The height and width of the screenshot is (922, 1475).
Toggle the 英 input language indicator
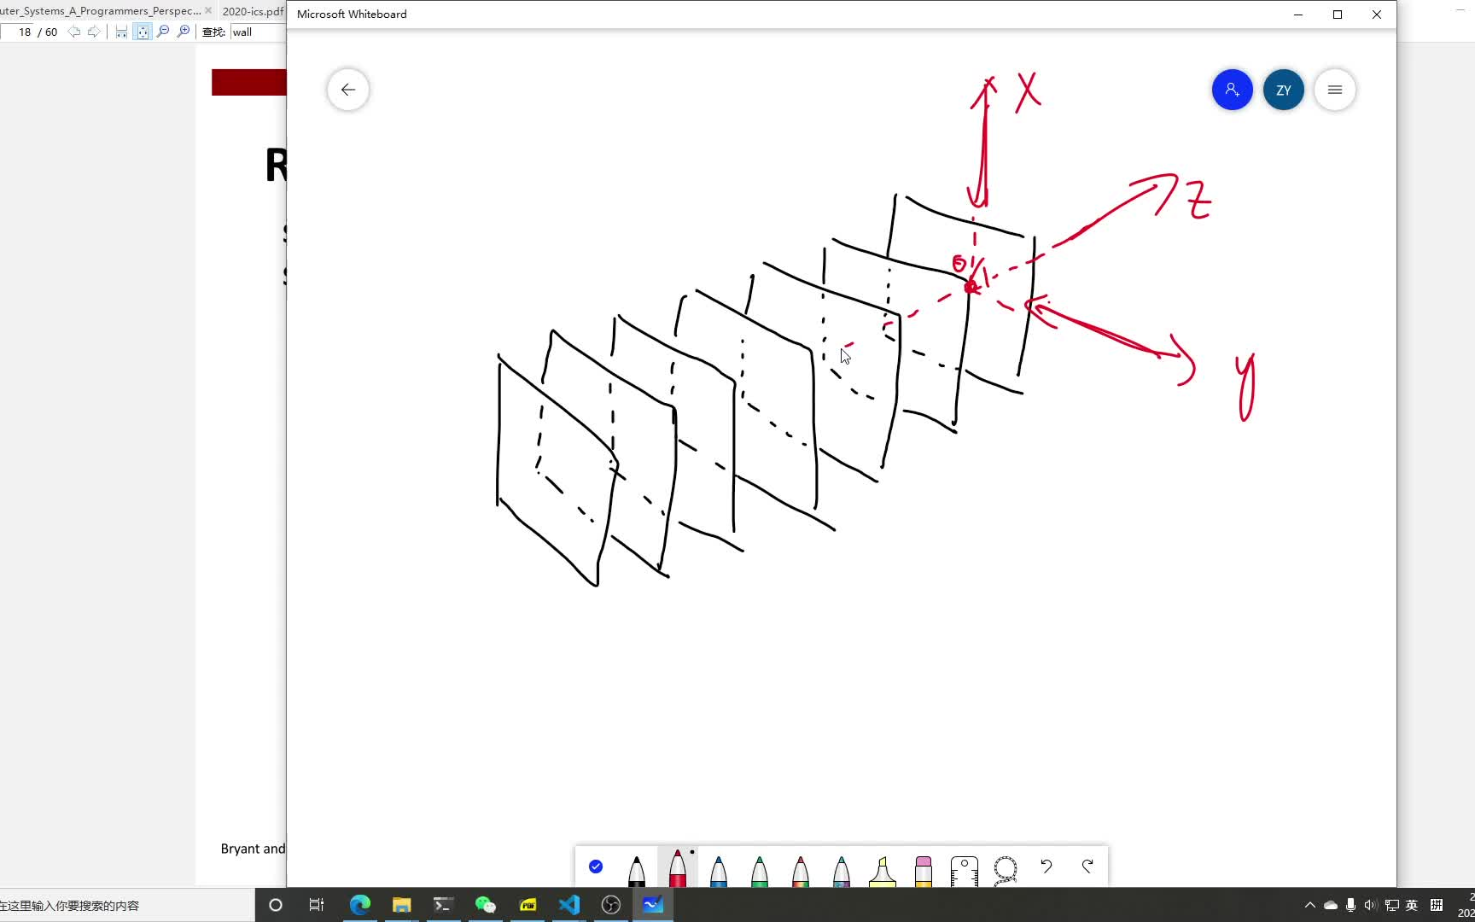tap(1412, 905)
